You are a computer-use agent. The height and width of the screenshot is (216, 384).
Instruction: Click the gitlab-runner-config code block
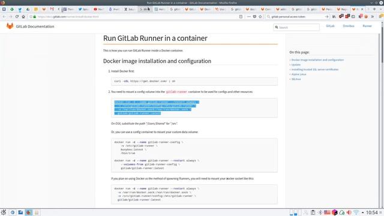click(194, 155)
